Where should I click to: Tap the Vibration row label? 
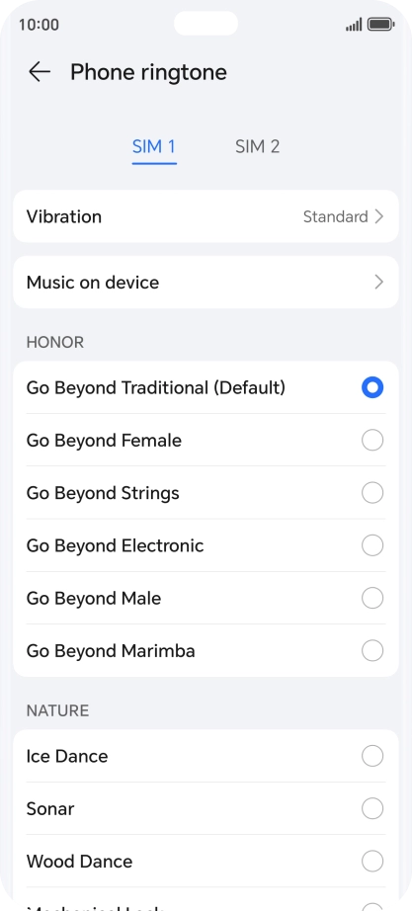(64, 216)
